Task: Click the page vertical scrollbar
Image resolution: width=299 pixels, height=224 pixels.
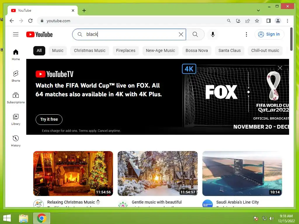Action: pos(291,39)
